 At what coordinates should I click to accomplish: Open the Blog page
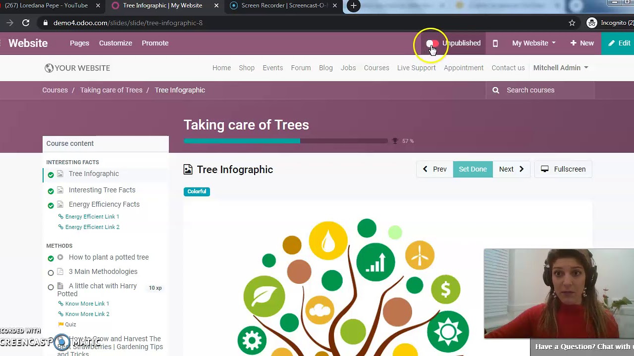326,68
